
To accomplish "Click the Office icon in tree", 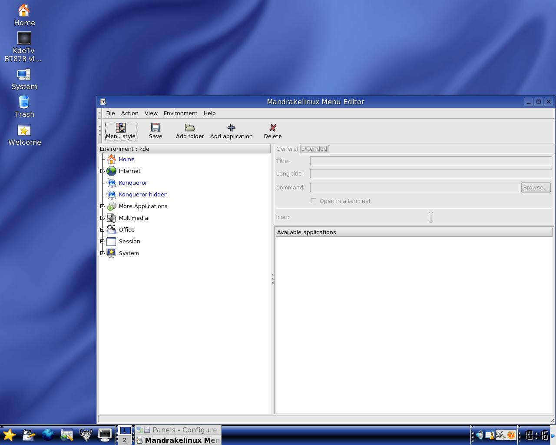I will 112,229.
